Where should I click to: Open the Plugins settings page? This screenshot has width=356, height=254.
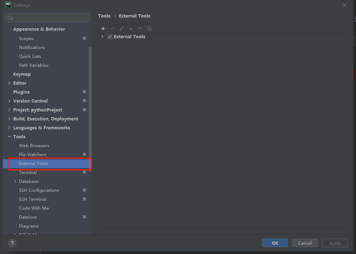[x=21, y=92]
